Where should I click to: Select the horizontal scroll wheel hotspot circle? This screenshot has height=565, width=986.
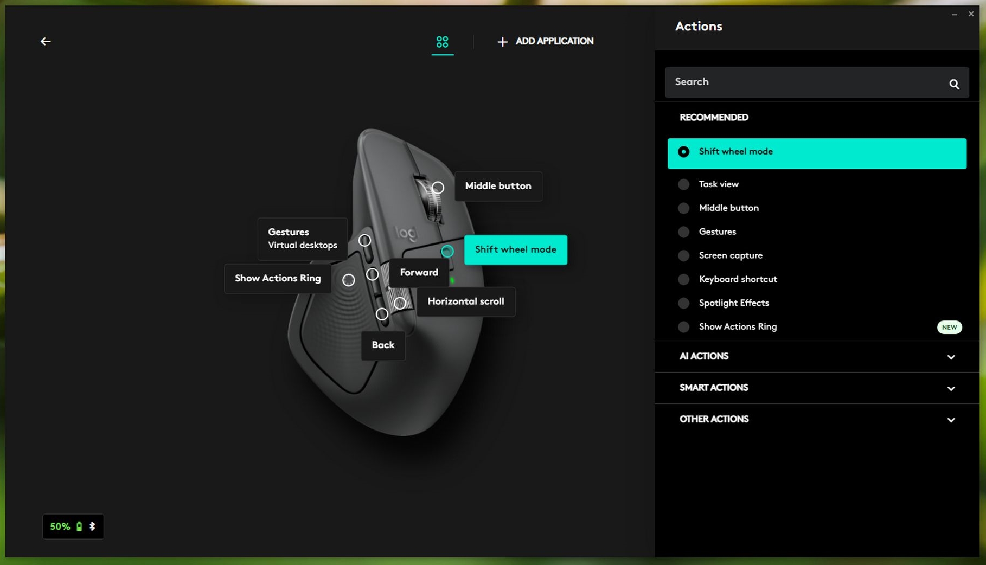(400, 303)
